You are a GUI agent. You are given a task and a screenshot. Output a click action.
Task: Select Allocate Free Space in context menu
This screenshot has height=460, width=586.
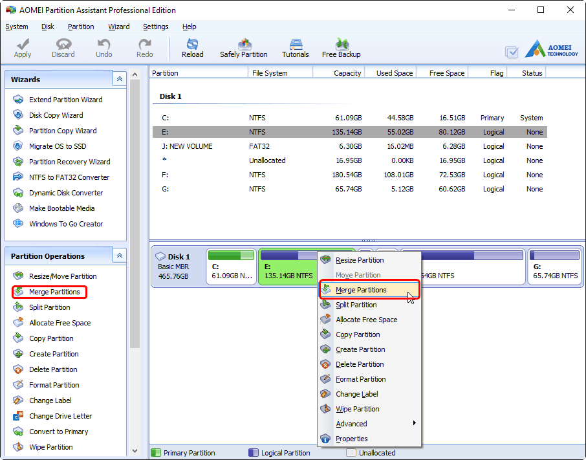pyautogui.click(x=369, y=320)
